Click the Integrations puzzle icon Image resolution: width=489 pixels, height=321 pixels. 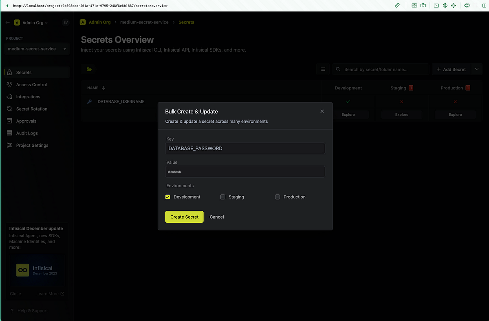tap(9, 97)
